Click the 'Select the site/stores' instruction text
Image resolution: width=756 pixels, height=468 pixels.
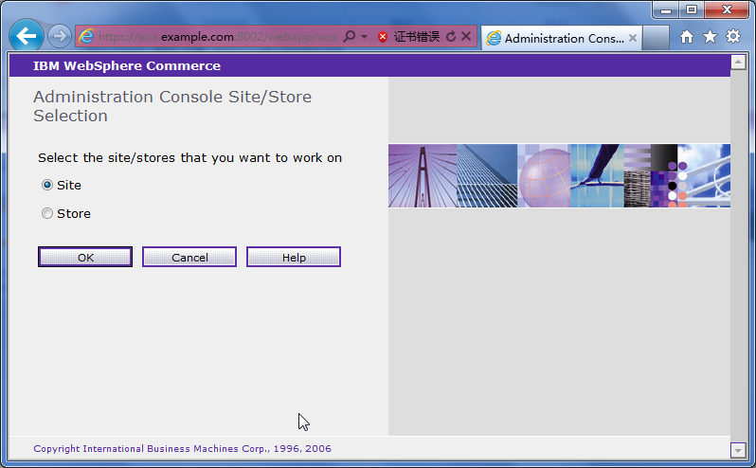(x=190, y=158)
